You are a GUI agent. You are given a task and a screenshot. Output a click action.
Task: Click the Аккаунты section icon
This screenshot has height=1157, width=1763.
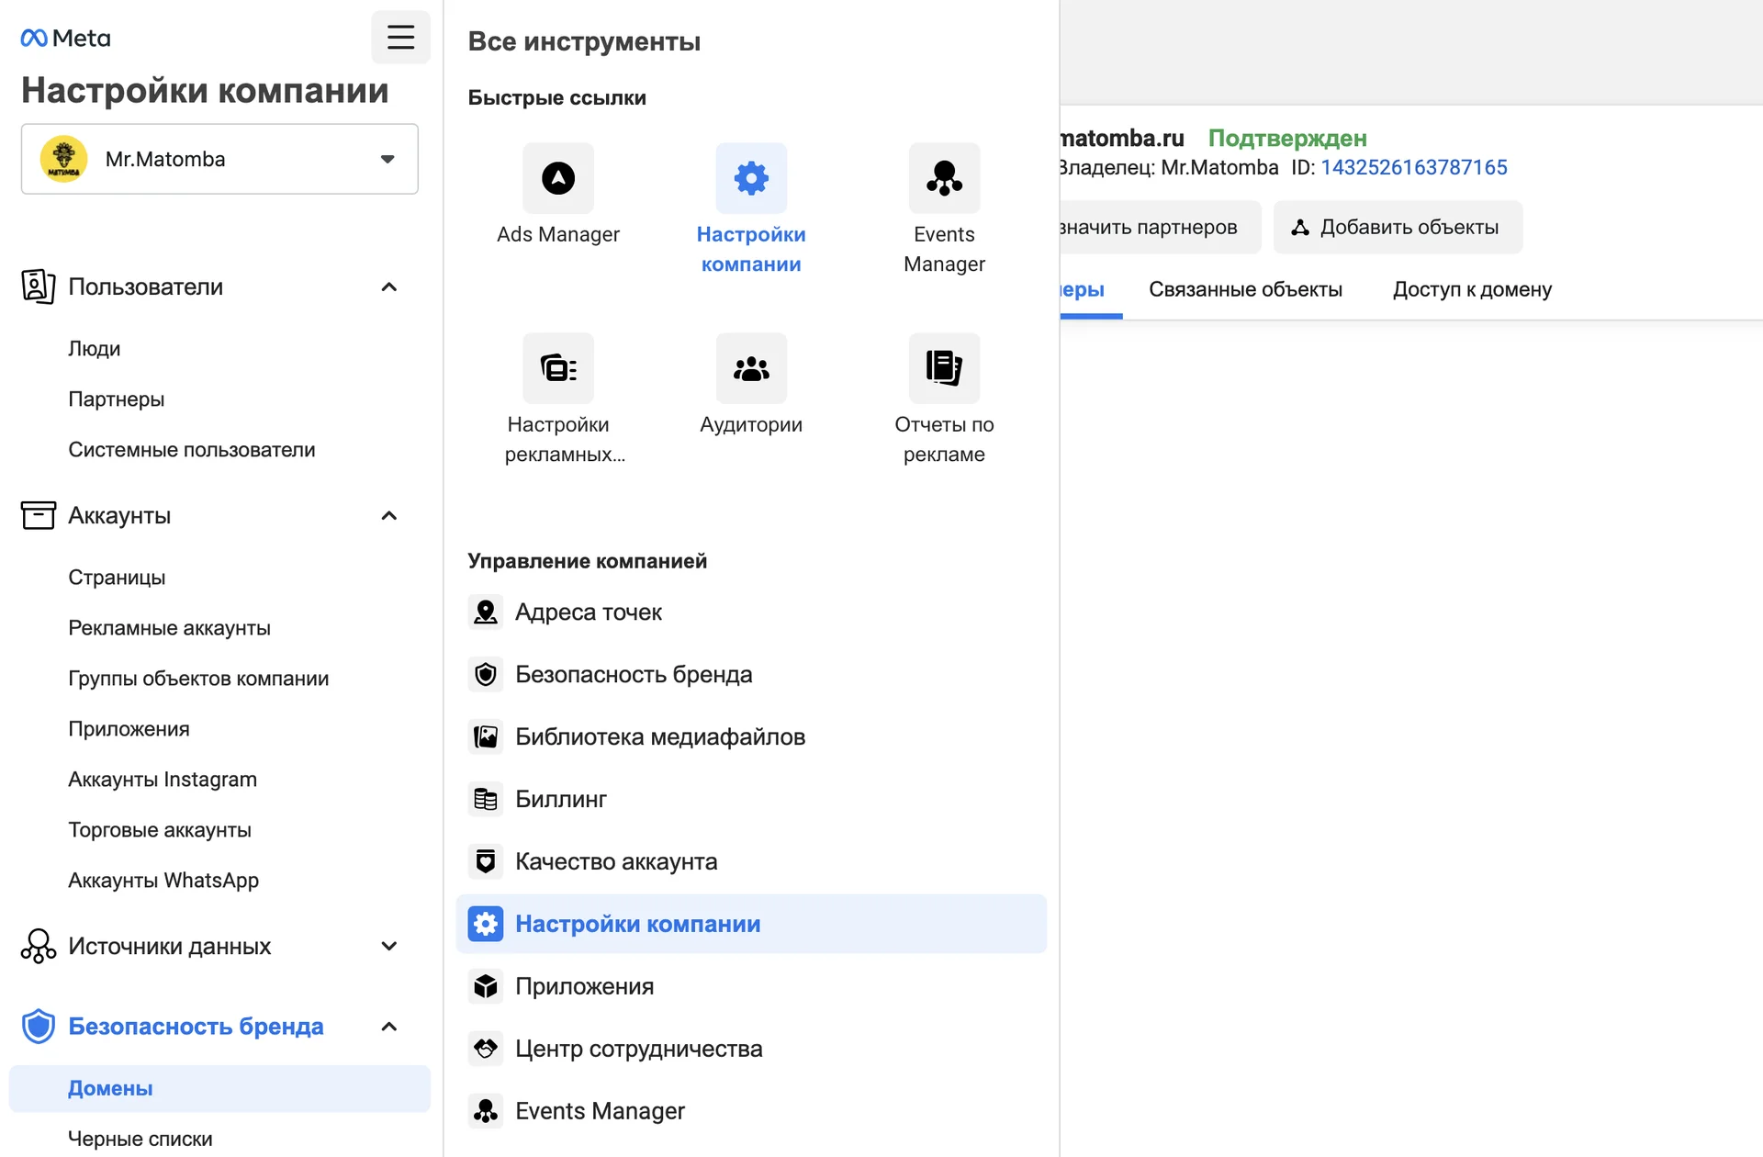[38, 515]
